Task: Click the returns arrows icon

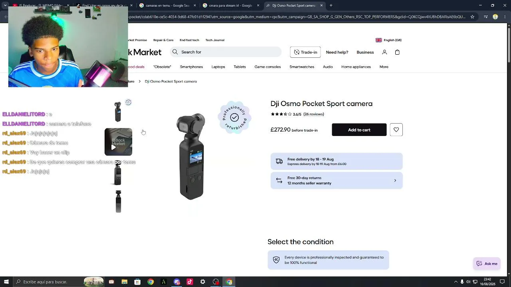Action: pyautogui.click(x=279, y=180)
